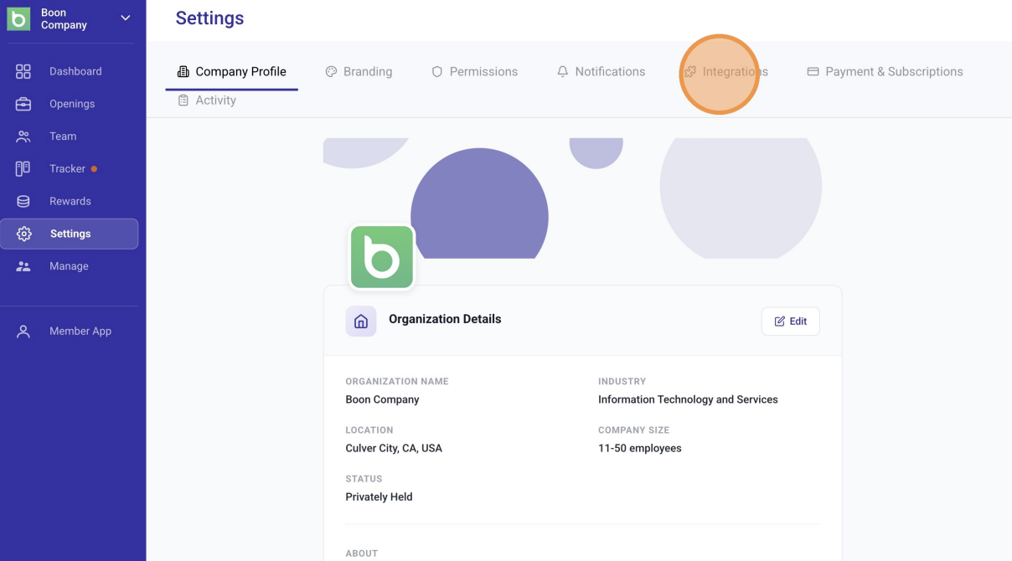The image size is (1012, 561).
Task: Click the company logo thumbnail on banner
Action: [x=382, y=257]
